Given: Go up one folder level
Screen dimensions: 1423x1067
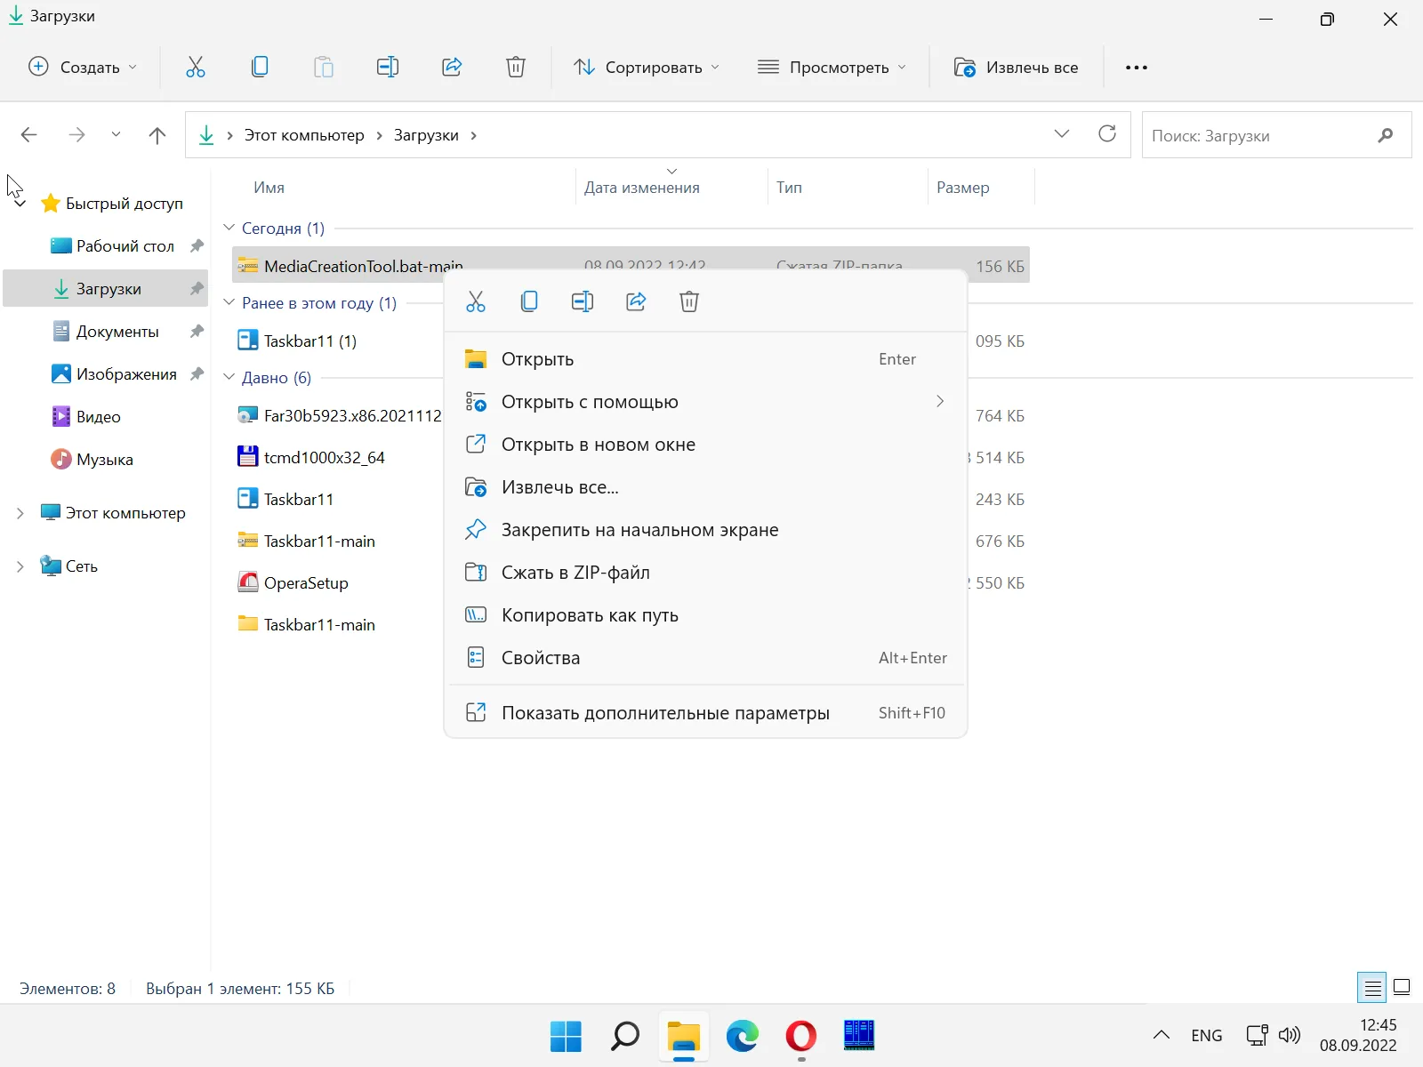Looking at the screenshot, I should point(157,135).
